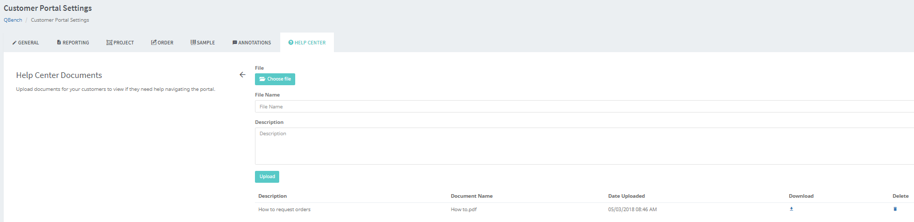
Task: Click the Upload button
Action: (x=267, y=177)
